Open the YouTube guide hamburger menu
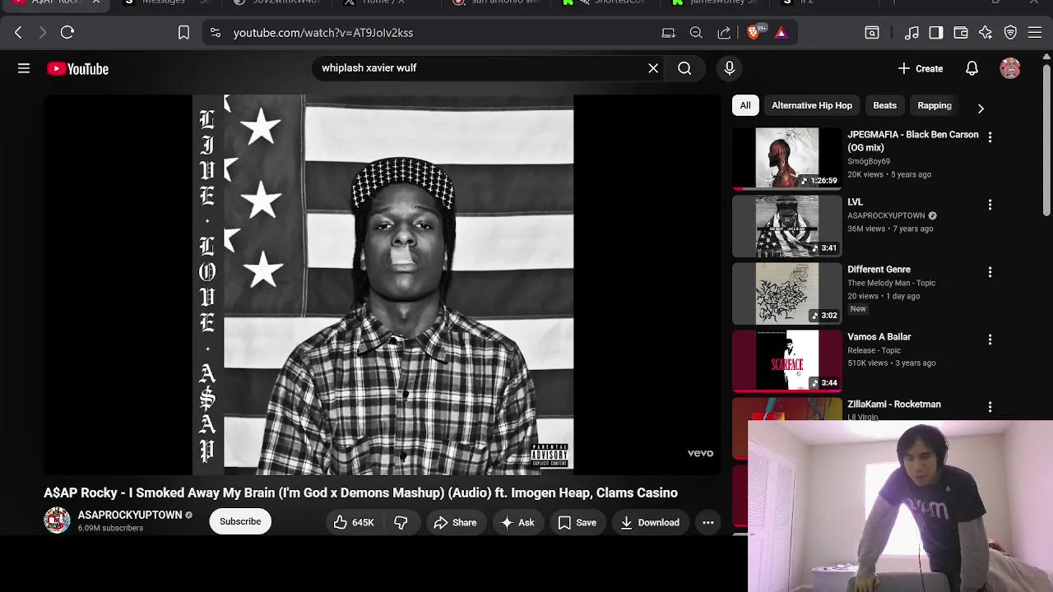 (24, 68)
